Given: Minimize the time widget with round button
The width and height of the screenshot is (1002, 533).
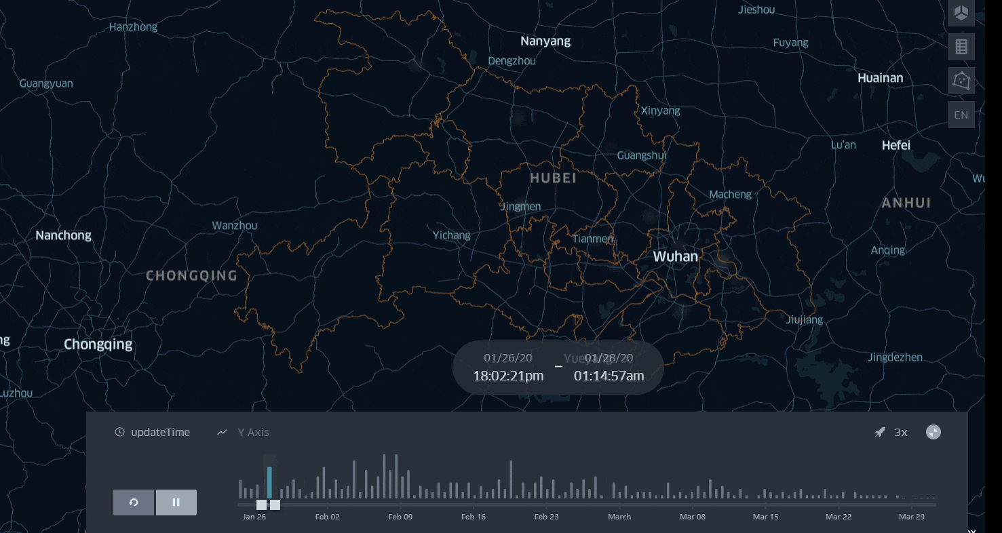Looking at the screenshot, I should [x=933, y=432].
